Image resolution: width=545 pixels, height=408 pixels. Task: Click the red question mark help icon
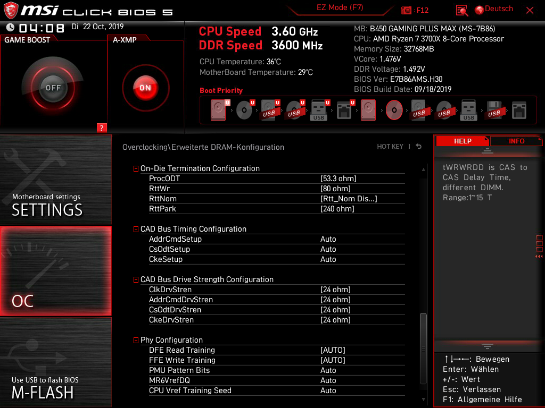(102, 127)
